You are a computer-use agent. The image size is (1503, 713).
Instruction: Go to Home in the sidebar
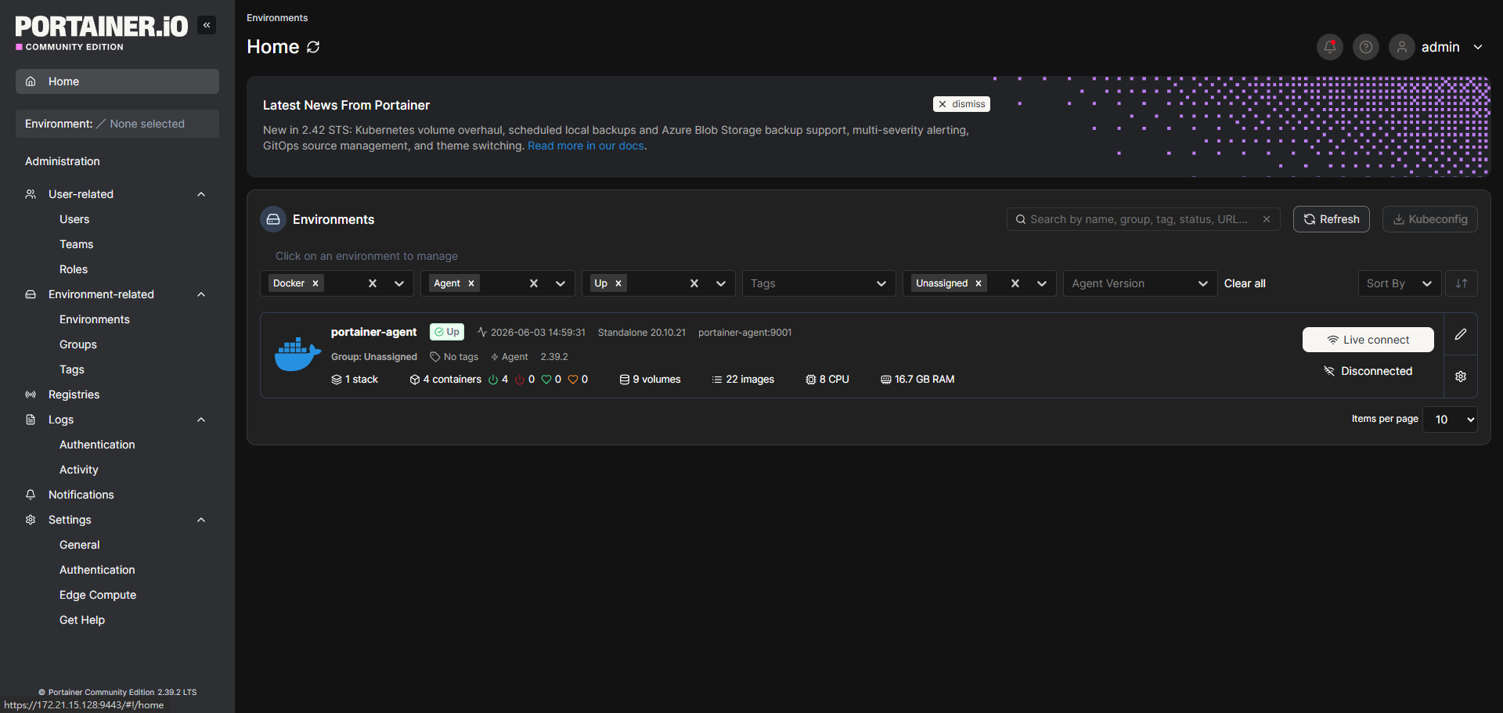pos(117,81)
